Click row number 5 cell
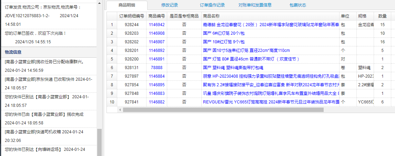Screen dimensions: 395x156 tap(112, 59)
